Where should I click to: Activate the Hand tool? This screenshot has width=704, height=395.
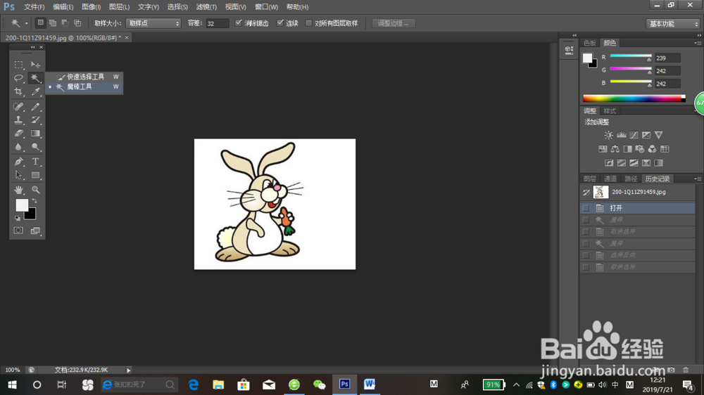[19, 190]
